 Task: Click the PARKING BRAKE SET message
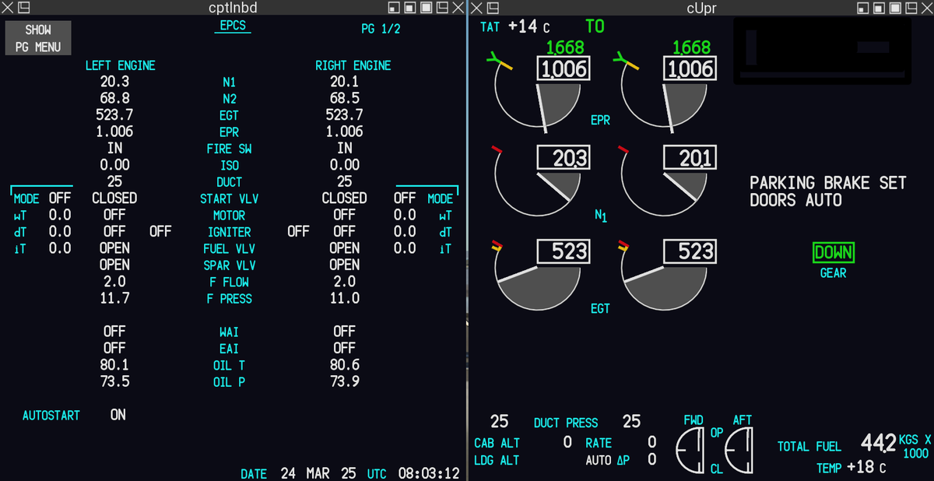pyautogui.click(x=828, y=183)
